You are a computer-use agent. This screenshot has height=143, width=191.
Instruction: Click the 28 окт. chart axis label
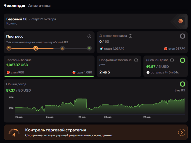click(x=108, y=117)
